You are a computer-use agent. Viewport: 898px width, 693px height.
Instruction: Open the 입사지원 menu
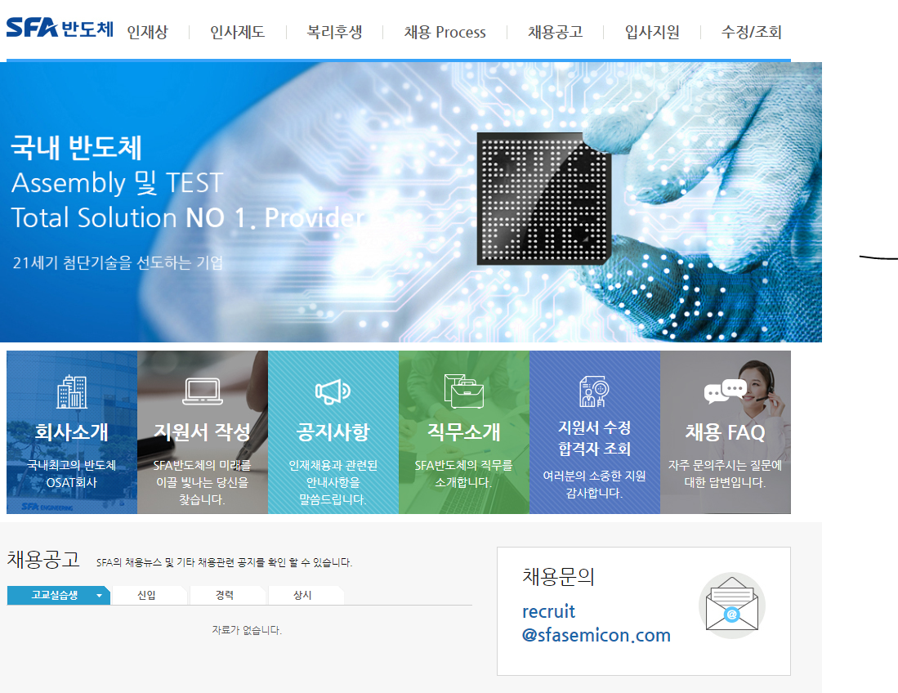[652, 32]
